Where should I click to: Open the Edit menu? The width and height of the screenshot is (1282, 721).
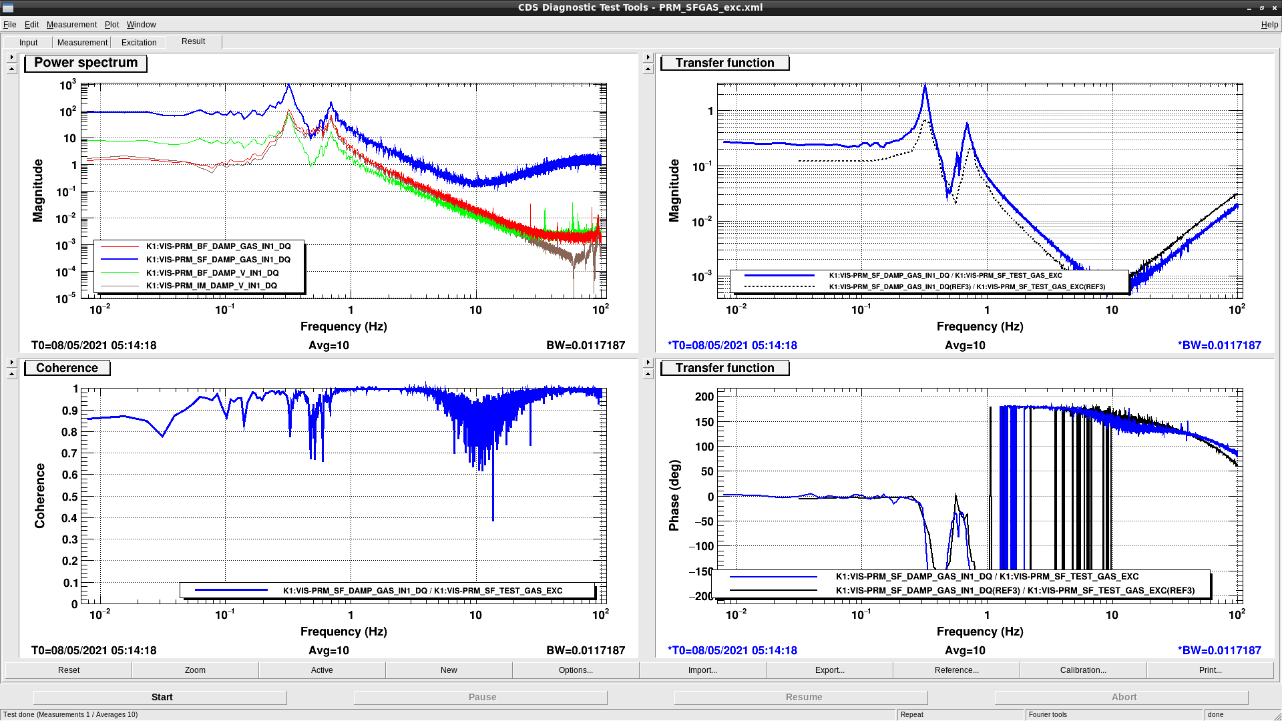pos(31,25)
